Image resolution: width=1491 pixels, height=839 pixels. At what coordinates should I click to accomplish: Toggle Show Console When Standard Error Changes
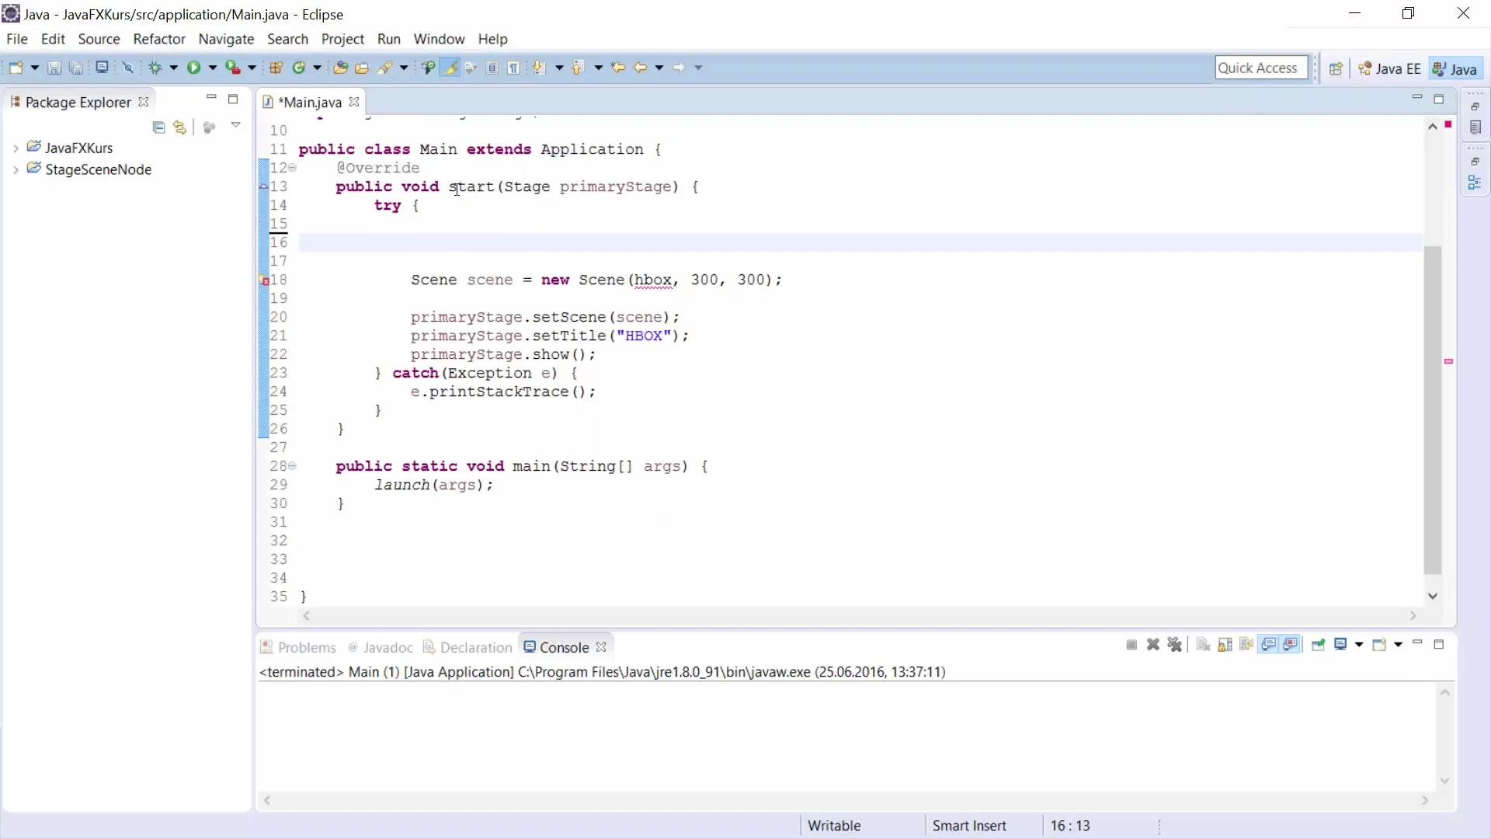1291,645
